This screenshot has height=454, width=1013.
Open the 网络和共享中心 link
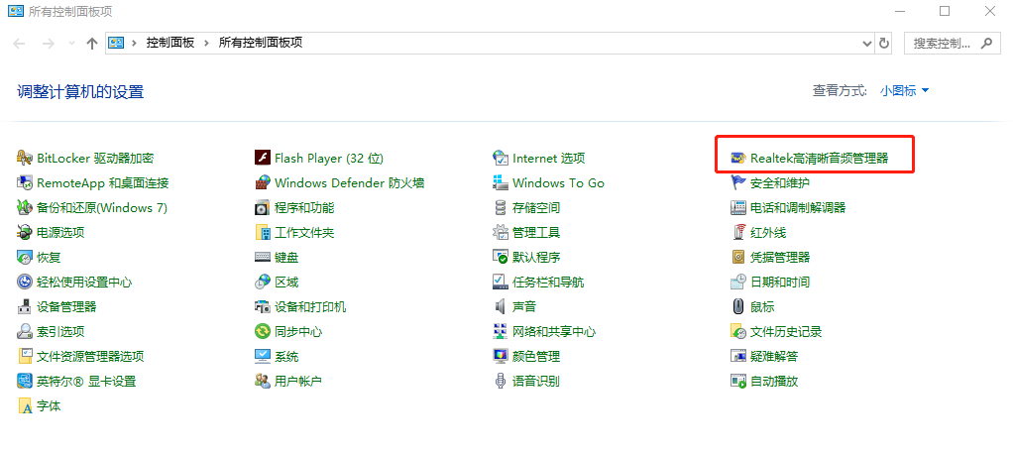pos(554,332)
